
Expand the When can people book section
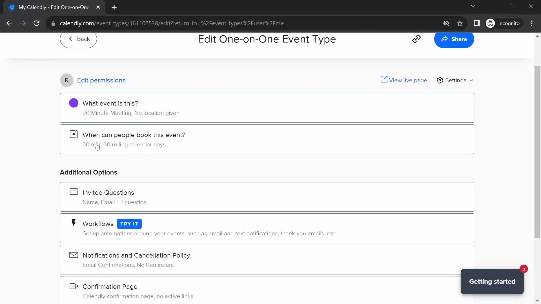pos(267,139)
